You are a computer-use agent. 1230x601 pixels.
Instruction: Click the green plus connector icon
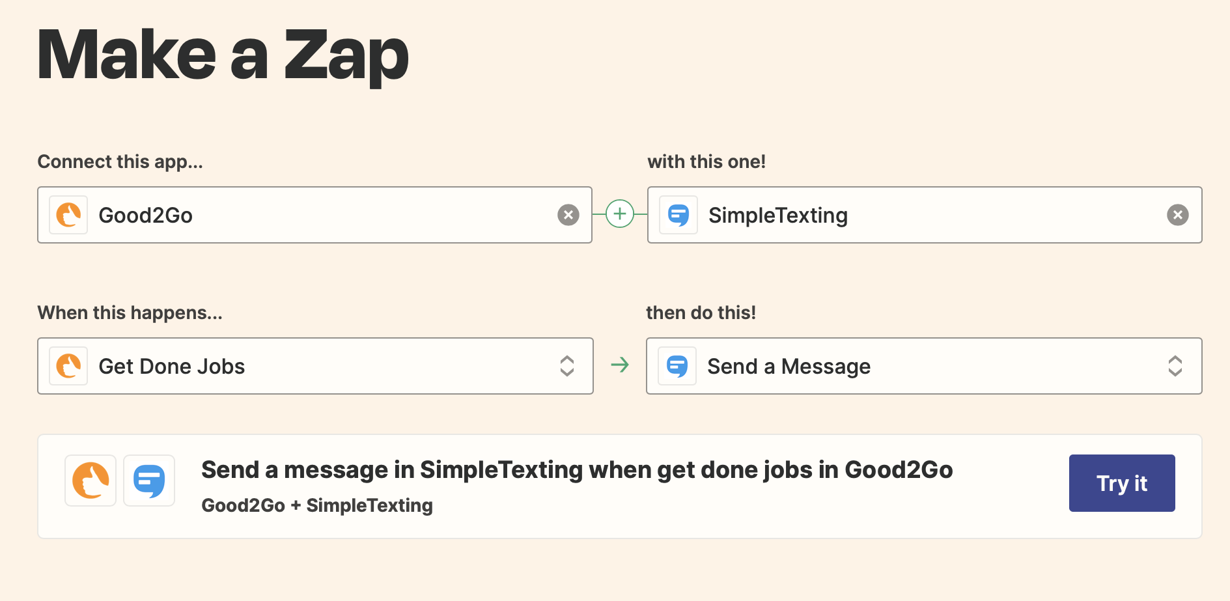point(620,214)
